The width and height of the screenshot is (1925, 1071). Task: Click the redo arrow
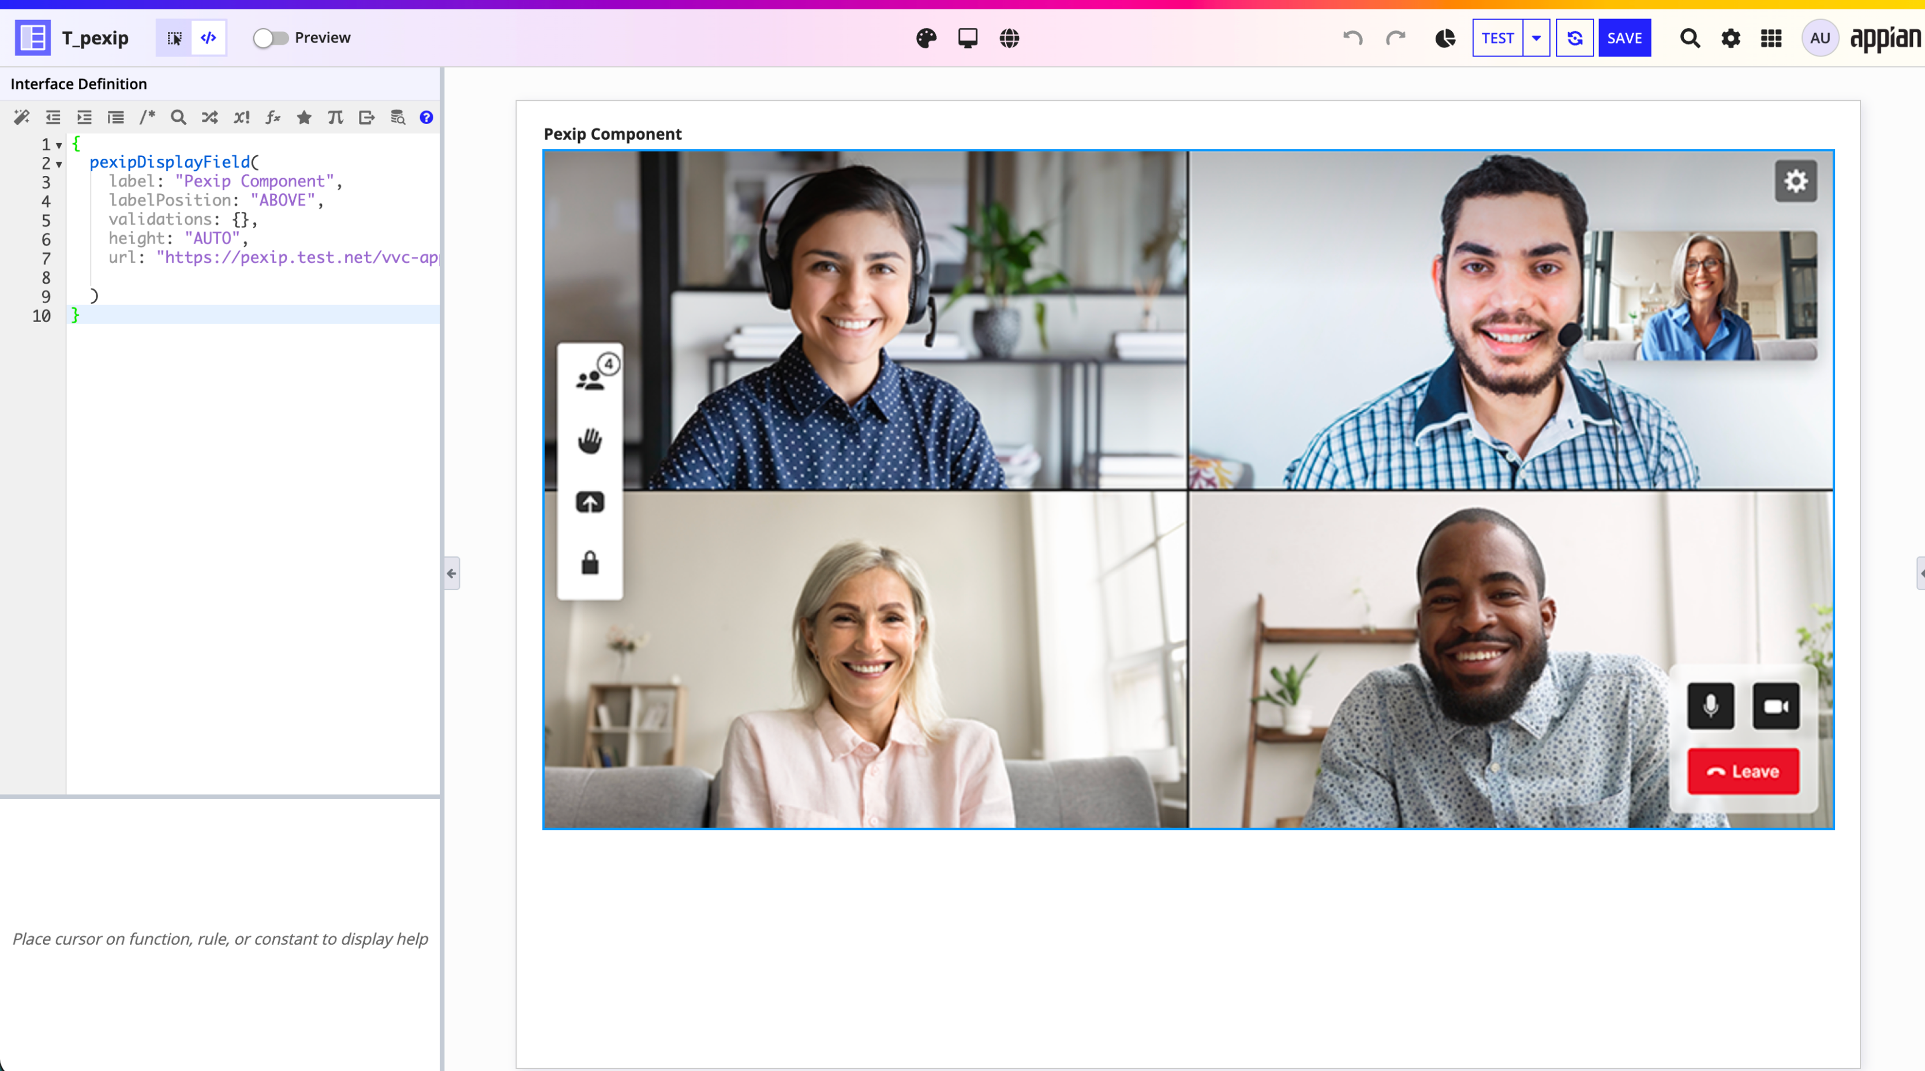[x=1395, y=38]
